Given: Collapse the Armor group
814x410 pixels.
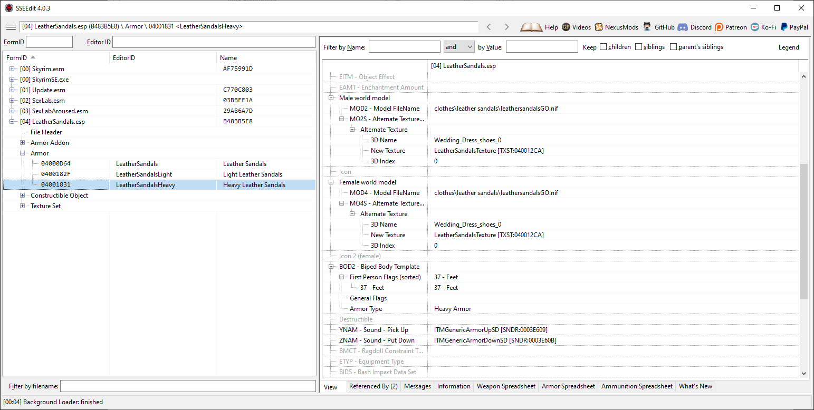Looking at the screenshot, I should (x=23, y=153).
